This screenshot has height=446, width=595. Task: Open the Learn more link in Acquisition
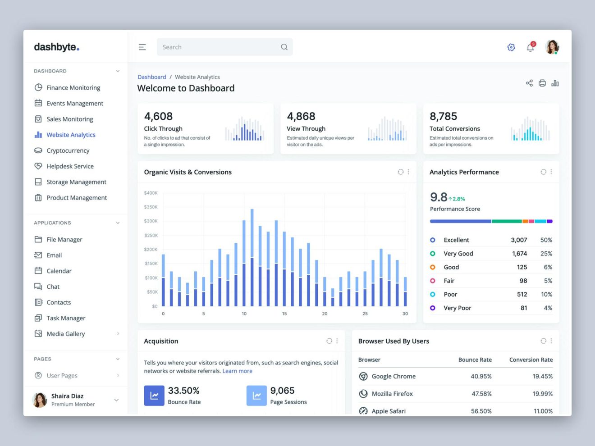coord(238,371)
